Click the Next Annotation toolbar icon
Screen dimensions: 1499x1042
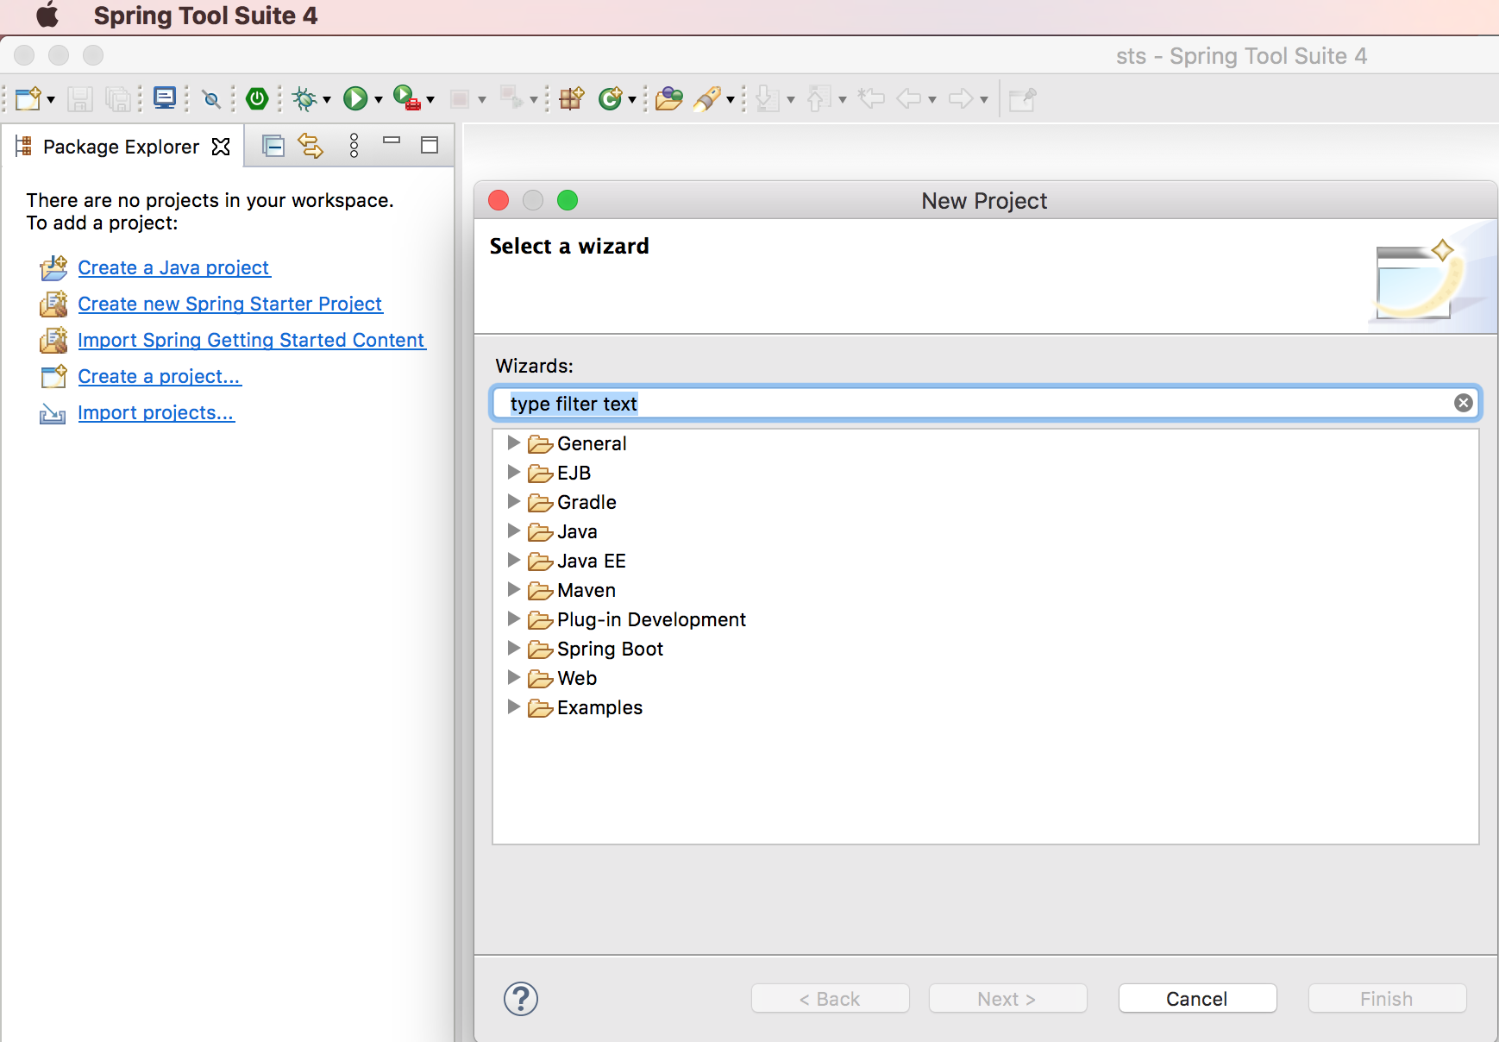coord(767,98)
